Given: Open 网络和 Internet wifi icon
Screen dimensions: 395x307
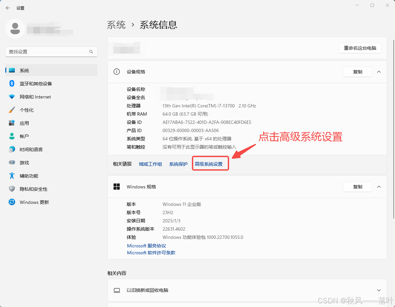Looking at the screenshot, I should click(12, 97).
